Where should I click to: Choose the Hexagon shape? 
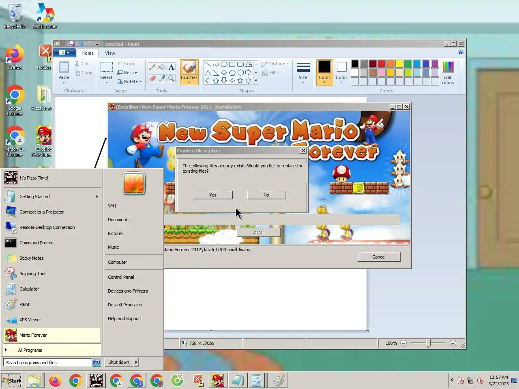[240, 73]
